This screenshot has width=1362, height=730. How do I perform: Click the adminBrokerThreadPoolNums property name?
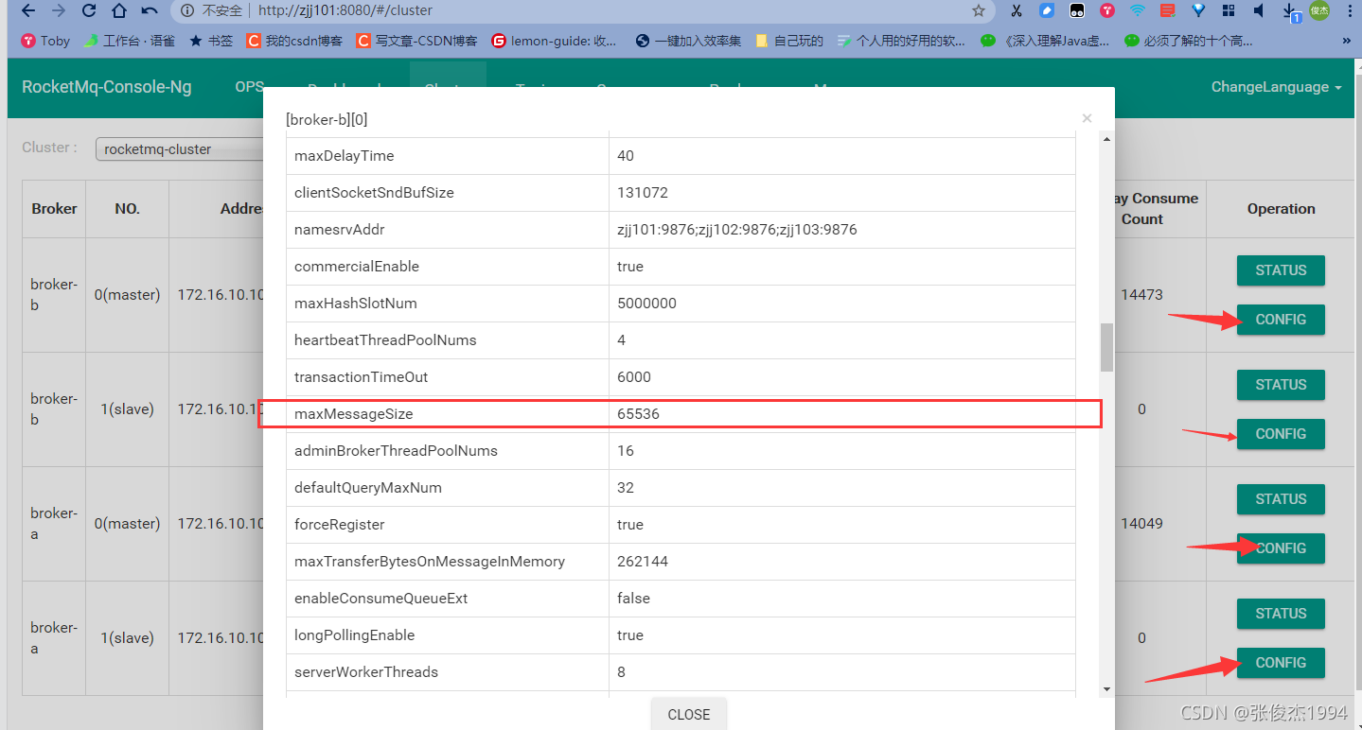[x=396, y=451]
